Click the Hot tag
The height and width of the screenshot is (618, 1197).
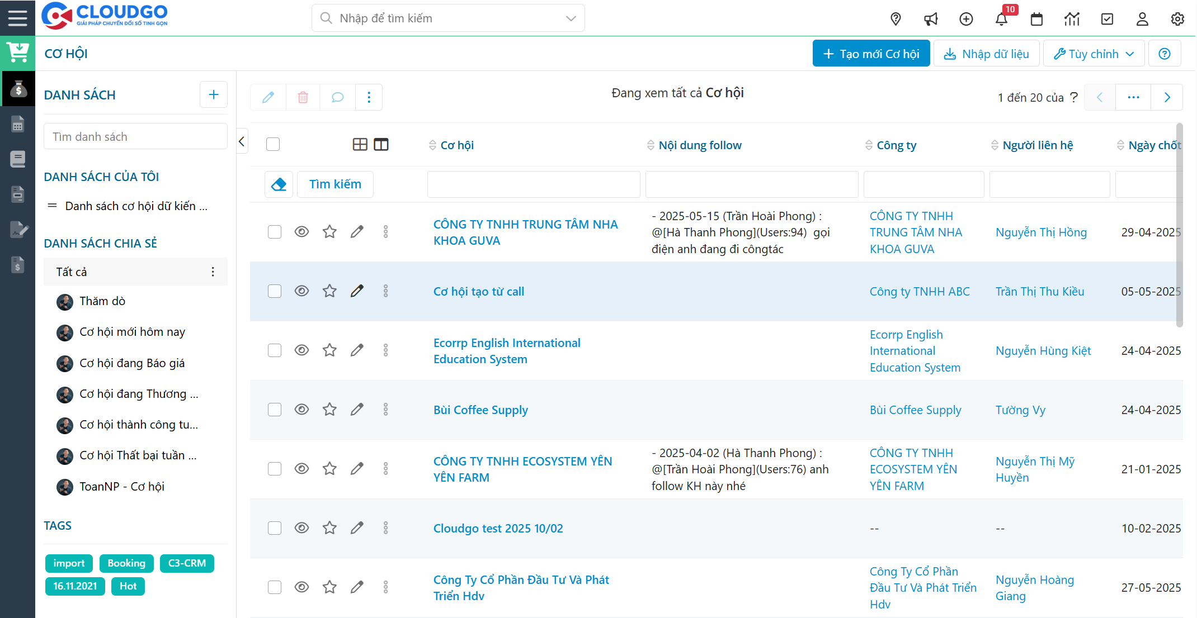click(128, 586)
